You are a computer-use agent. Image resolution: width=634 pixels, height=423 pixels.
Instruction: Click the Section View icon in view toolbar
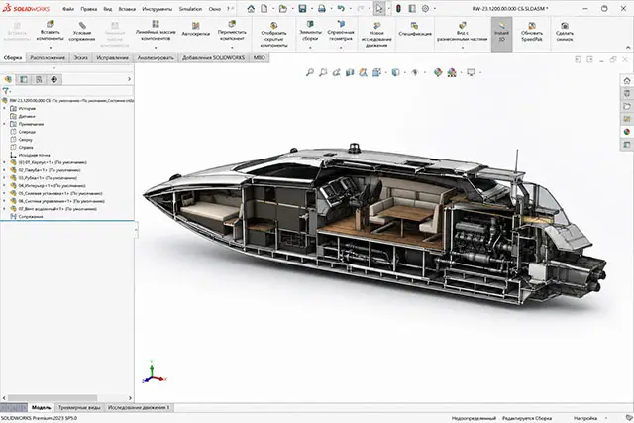[x=350, y=72]
